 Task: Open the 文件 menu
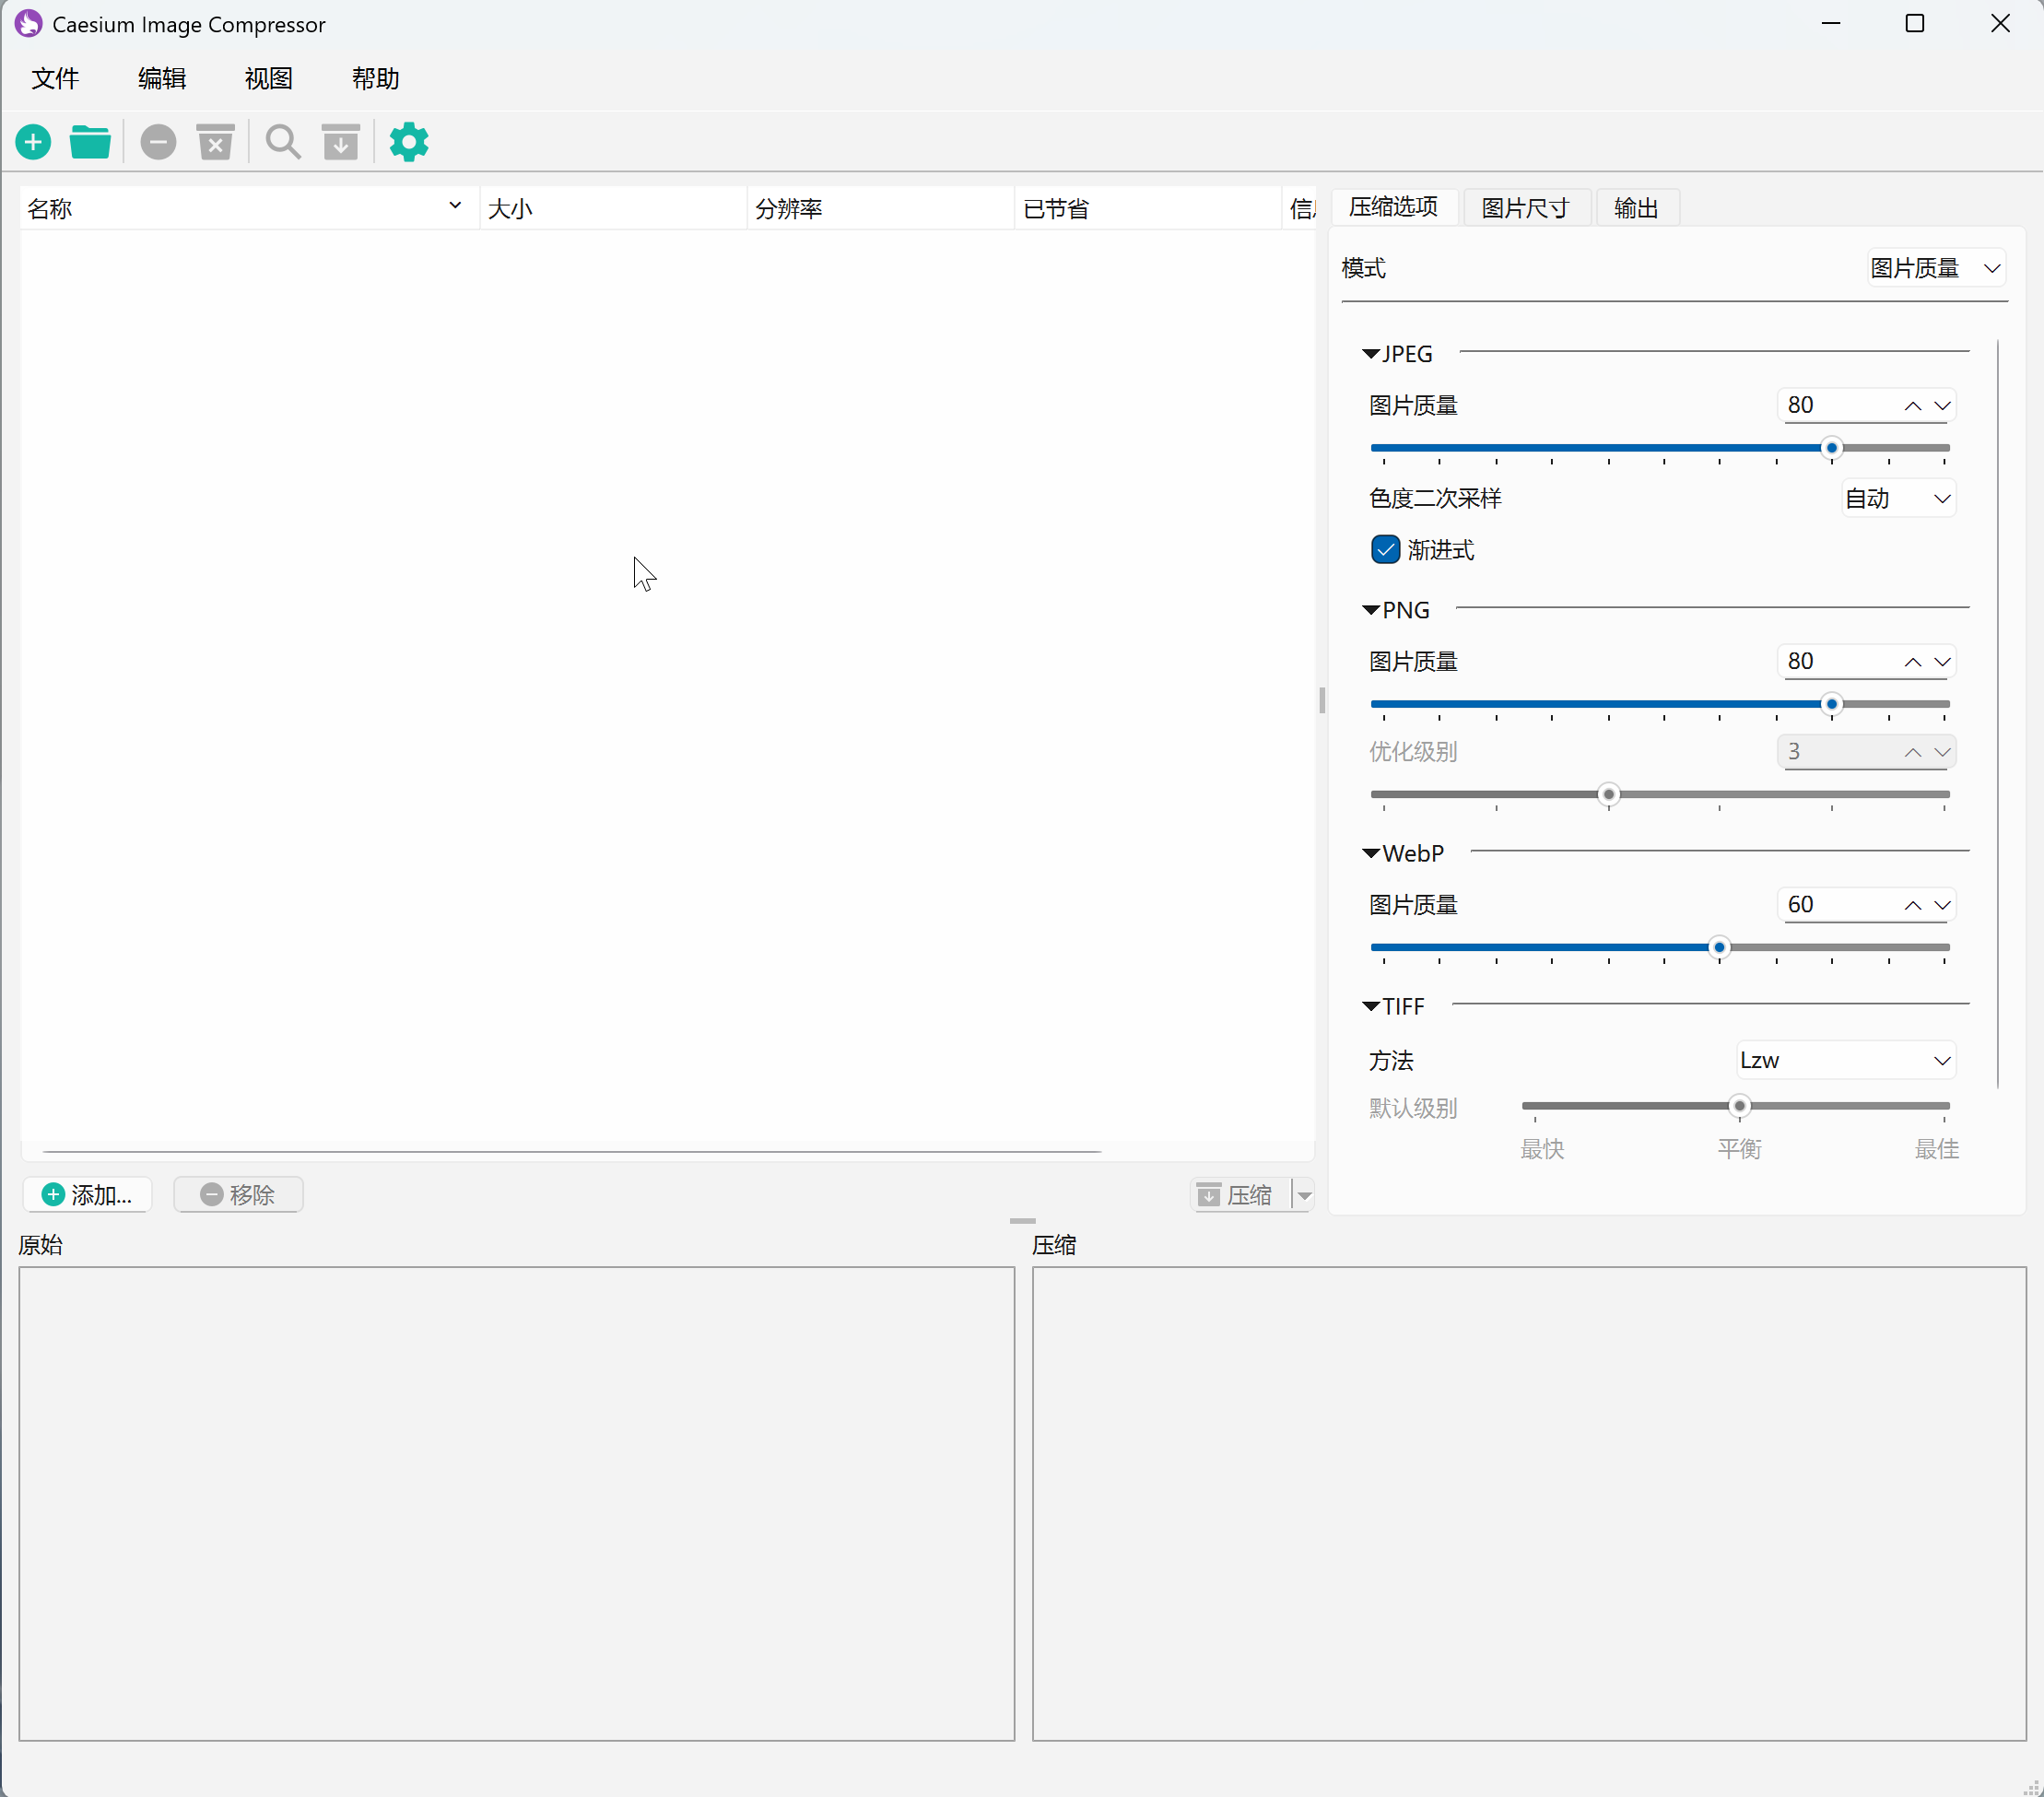tap(55, 79)
